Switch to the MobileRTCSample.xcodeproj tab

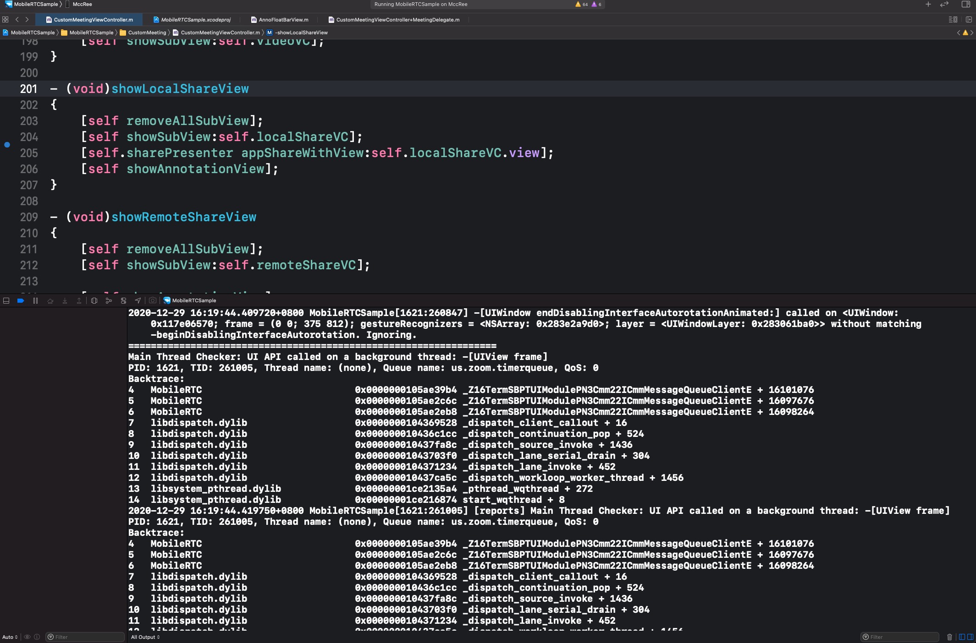point(192,20)
